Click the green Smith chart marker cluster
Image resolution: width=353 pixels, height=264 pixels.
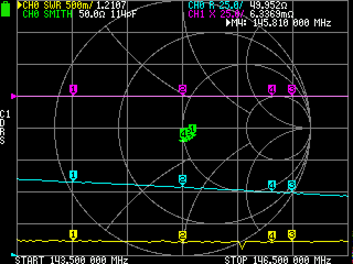pos(188,133)
